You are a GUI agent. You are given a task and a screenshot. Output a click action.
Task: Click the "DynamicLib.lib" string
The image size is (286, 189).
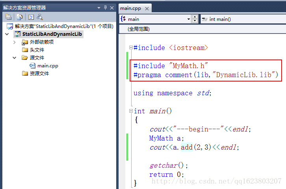coord(243,75)
